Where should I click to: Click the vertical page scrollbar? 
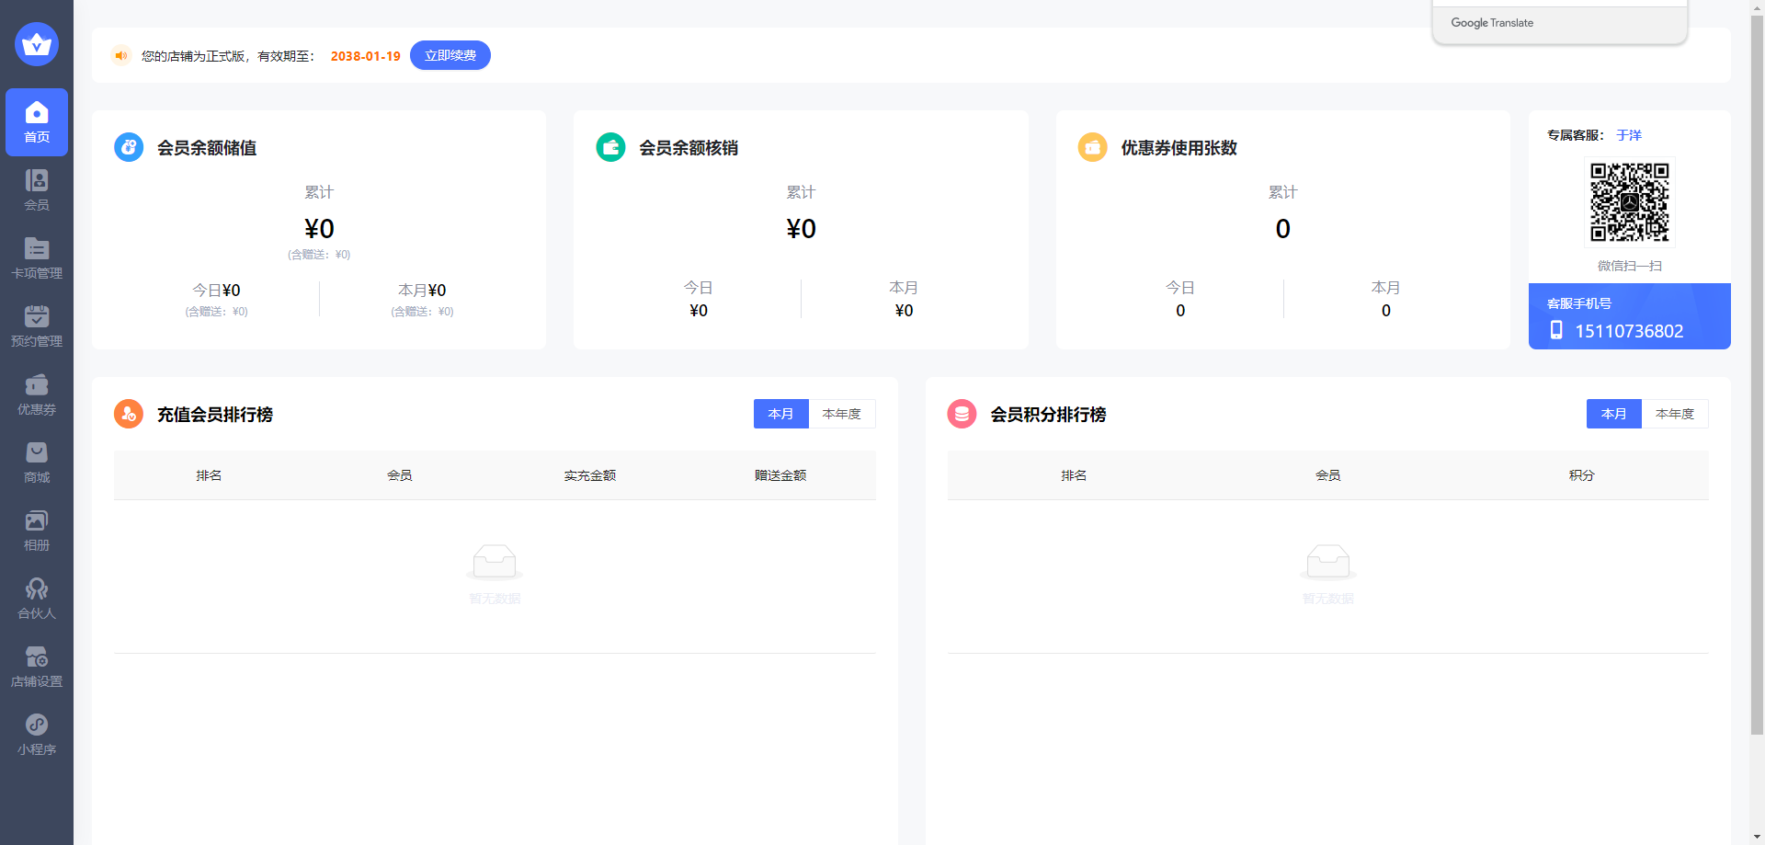point(1757,368)
